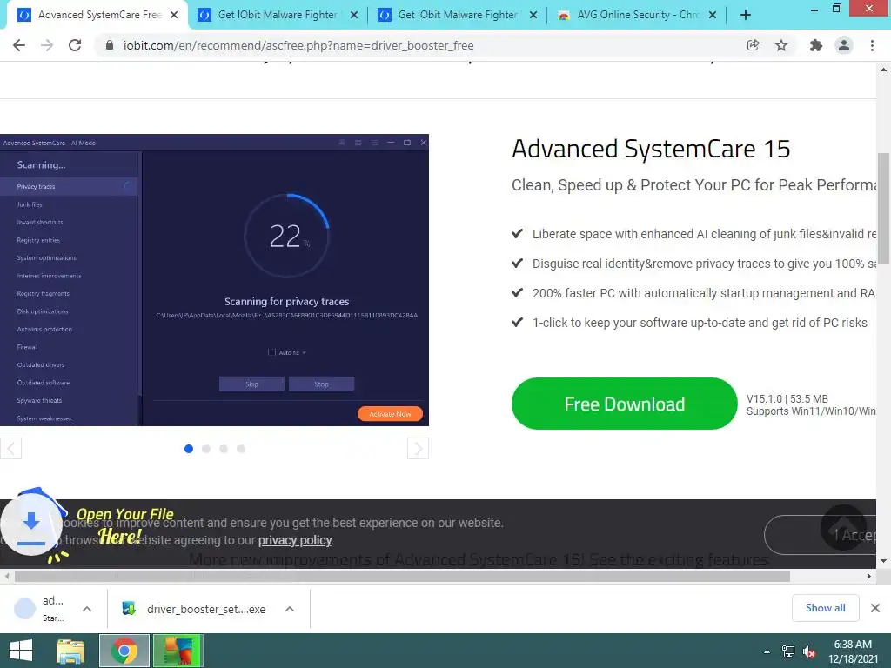Screen dimensions: 891x668
Task: Click the Advanced SystemCare screenshot thumbnail
Action: tap(214, 280)
